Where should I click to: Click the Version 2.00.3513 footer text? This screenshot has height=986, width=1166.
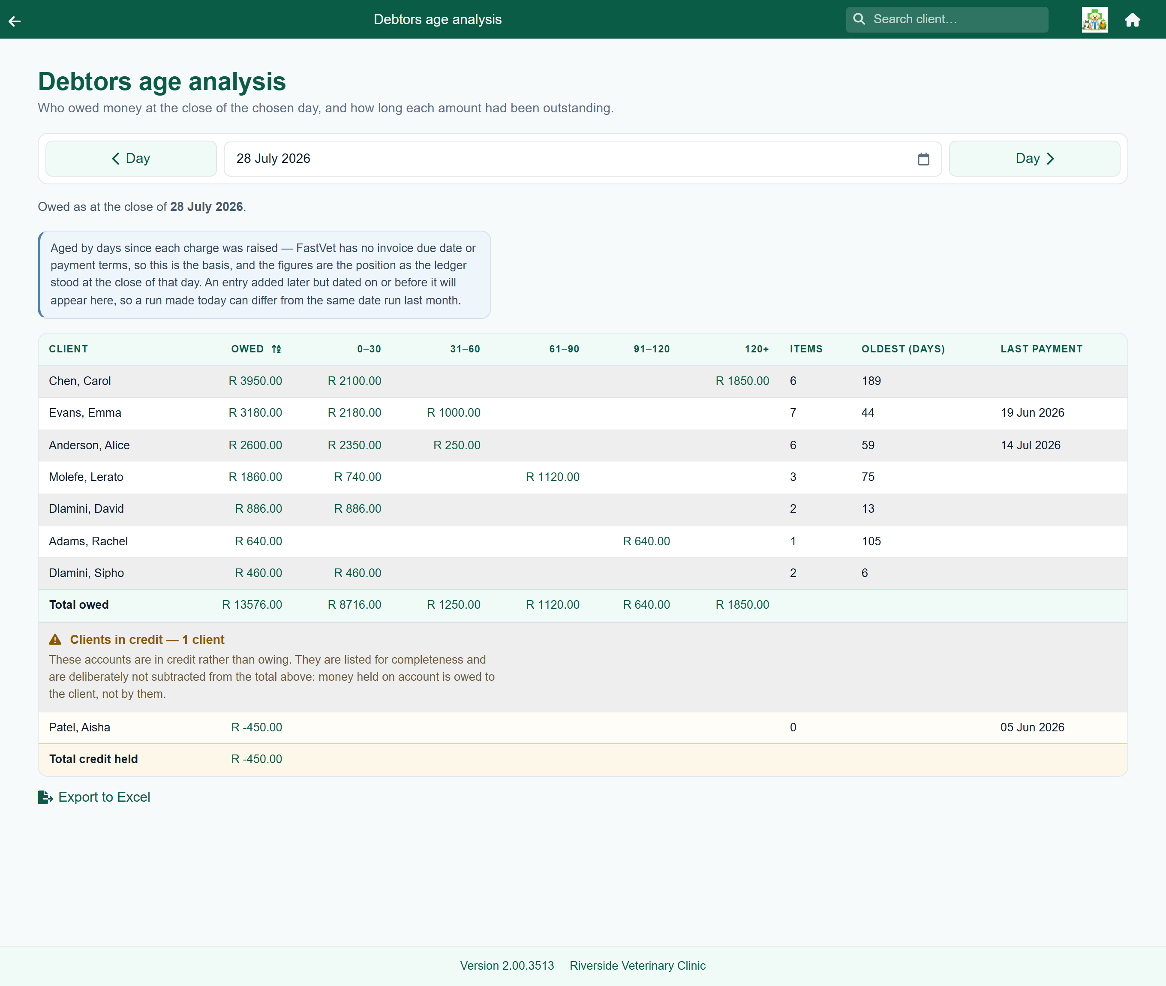(x=507, y=965)
